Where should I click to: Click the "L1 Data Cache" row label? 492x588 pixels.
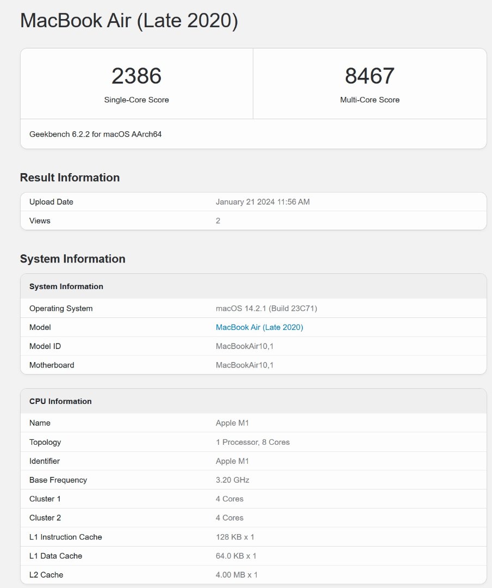pos(56,556)
